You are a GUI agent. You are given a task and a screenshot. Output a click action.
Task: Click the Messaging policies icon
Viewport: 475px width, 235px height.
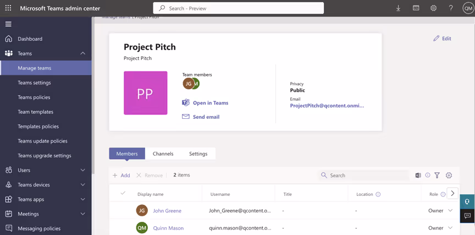(9, 228)
